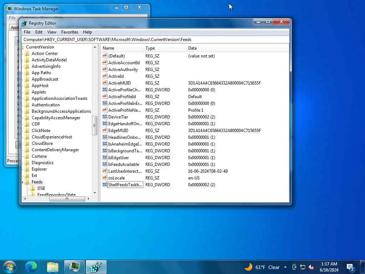The image size is (365, 274).
Task: Open the View menu in Registry Editor
Action: (x=52, y=32)
